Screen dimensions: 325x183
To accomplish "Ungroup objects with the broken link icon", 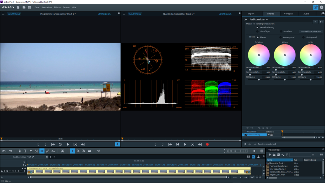I will (x=53, y=151).
